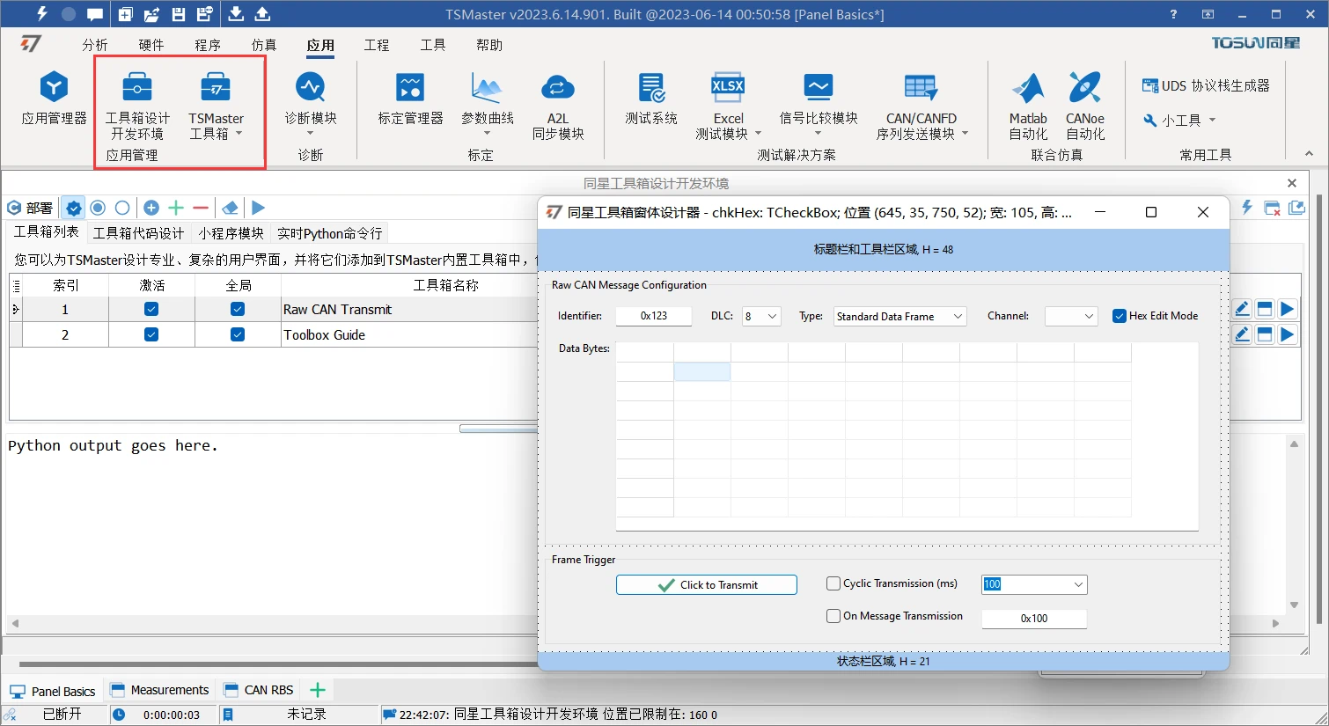Switch to 小程序模块 tab
This screenshot has height=726, width=1329.
pos(231,233)
